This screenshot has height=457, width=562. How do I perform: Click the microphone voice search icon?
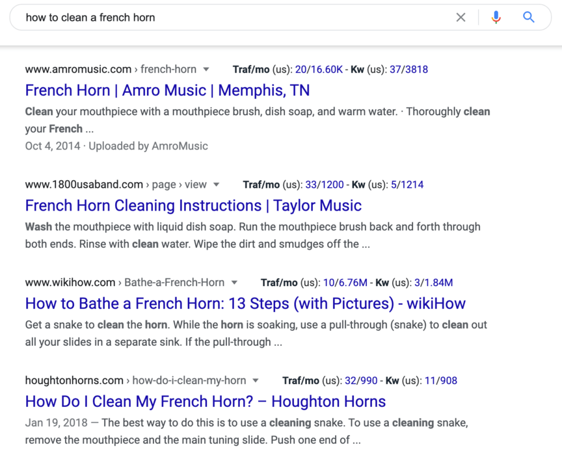click(x=496, y=18)
